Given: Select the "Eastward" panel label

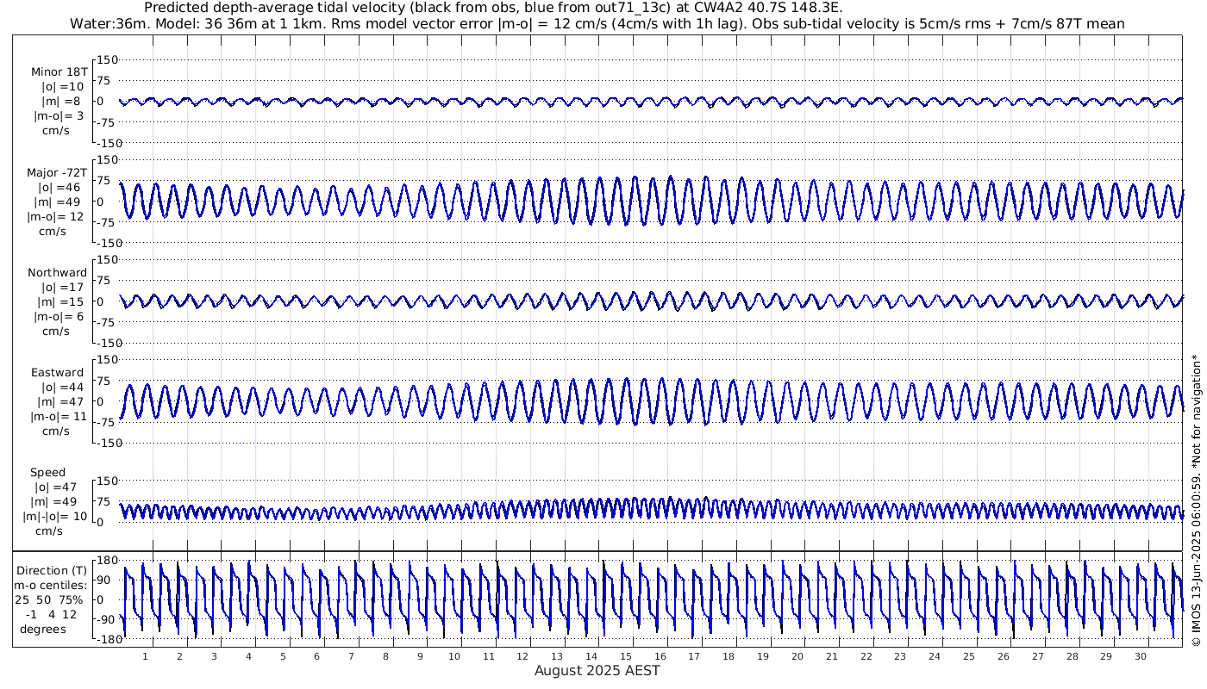Looking at the screenshot, I should 58,373.
